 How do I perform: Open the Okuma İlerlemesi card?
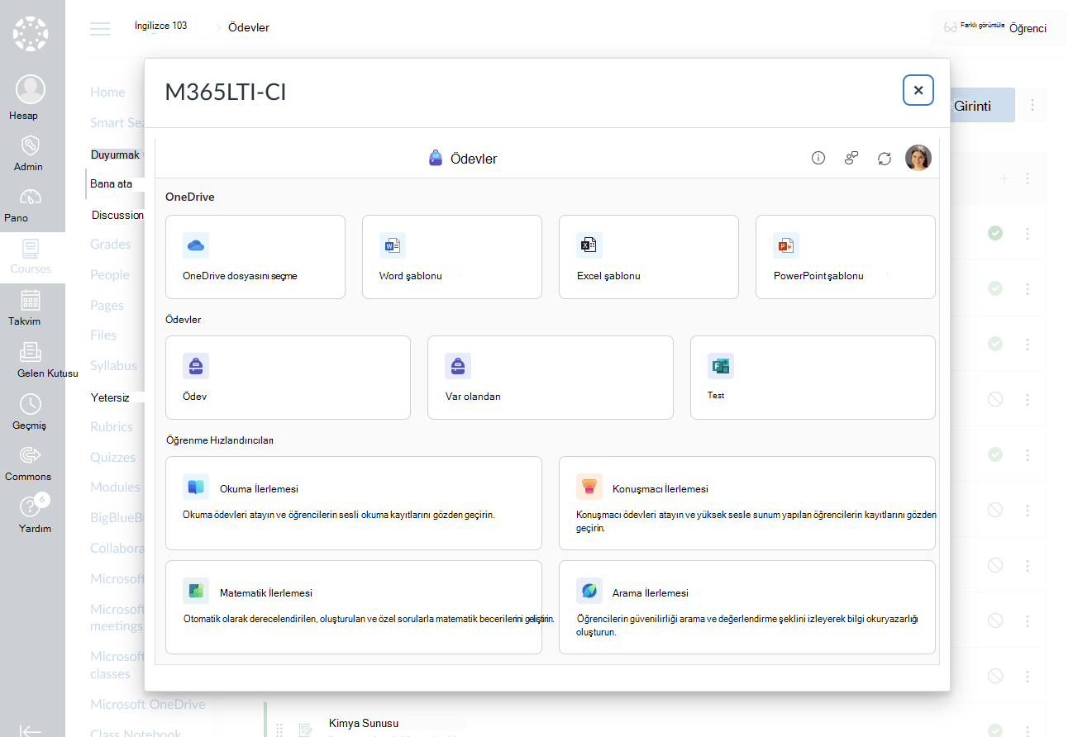(x=354, y=503)
